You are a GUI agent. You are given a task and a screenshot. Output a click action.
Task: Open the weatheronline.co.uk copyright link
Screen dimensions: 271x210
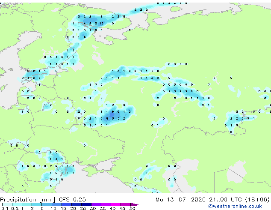(x=235, y=206)
